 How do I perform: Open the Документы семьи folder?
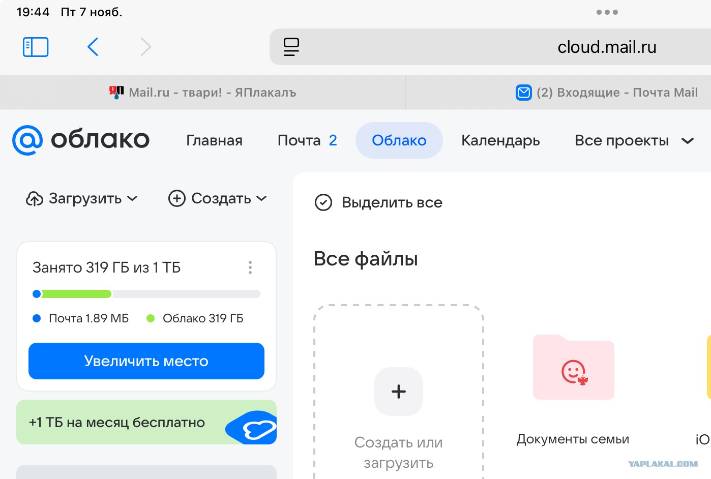tap(574, 367)
